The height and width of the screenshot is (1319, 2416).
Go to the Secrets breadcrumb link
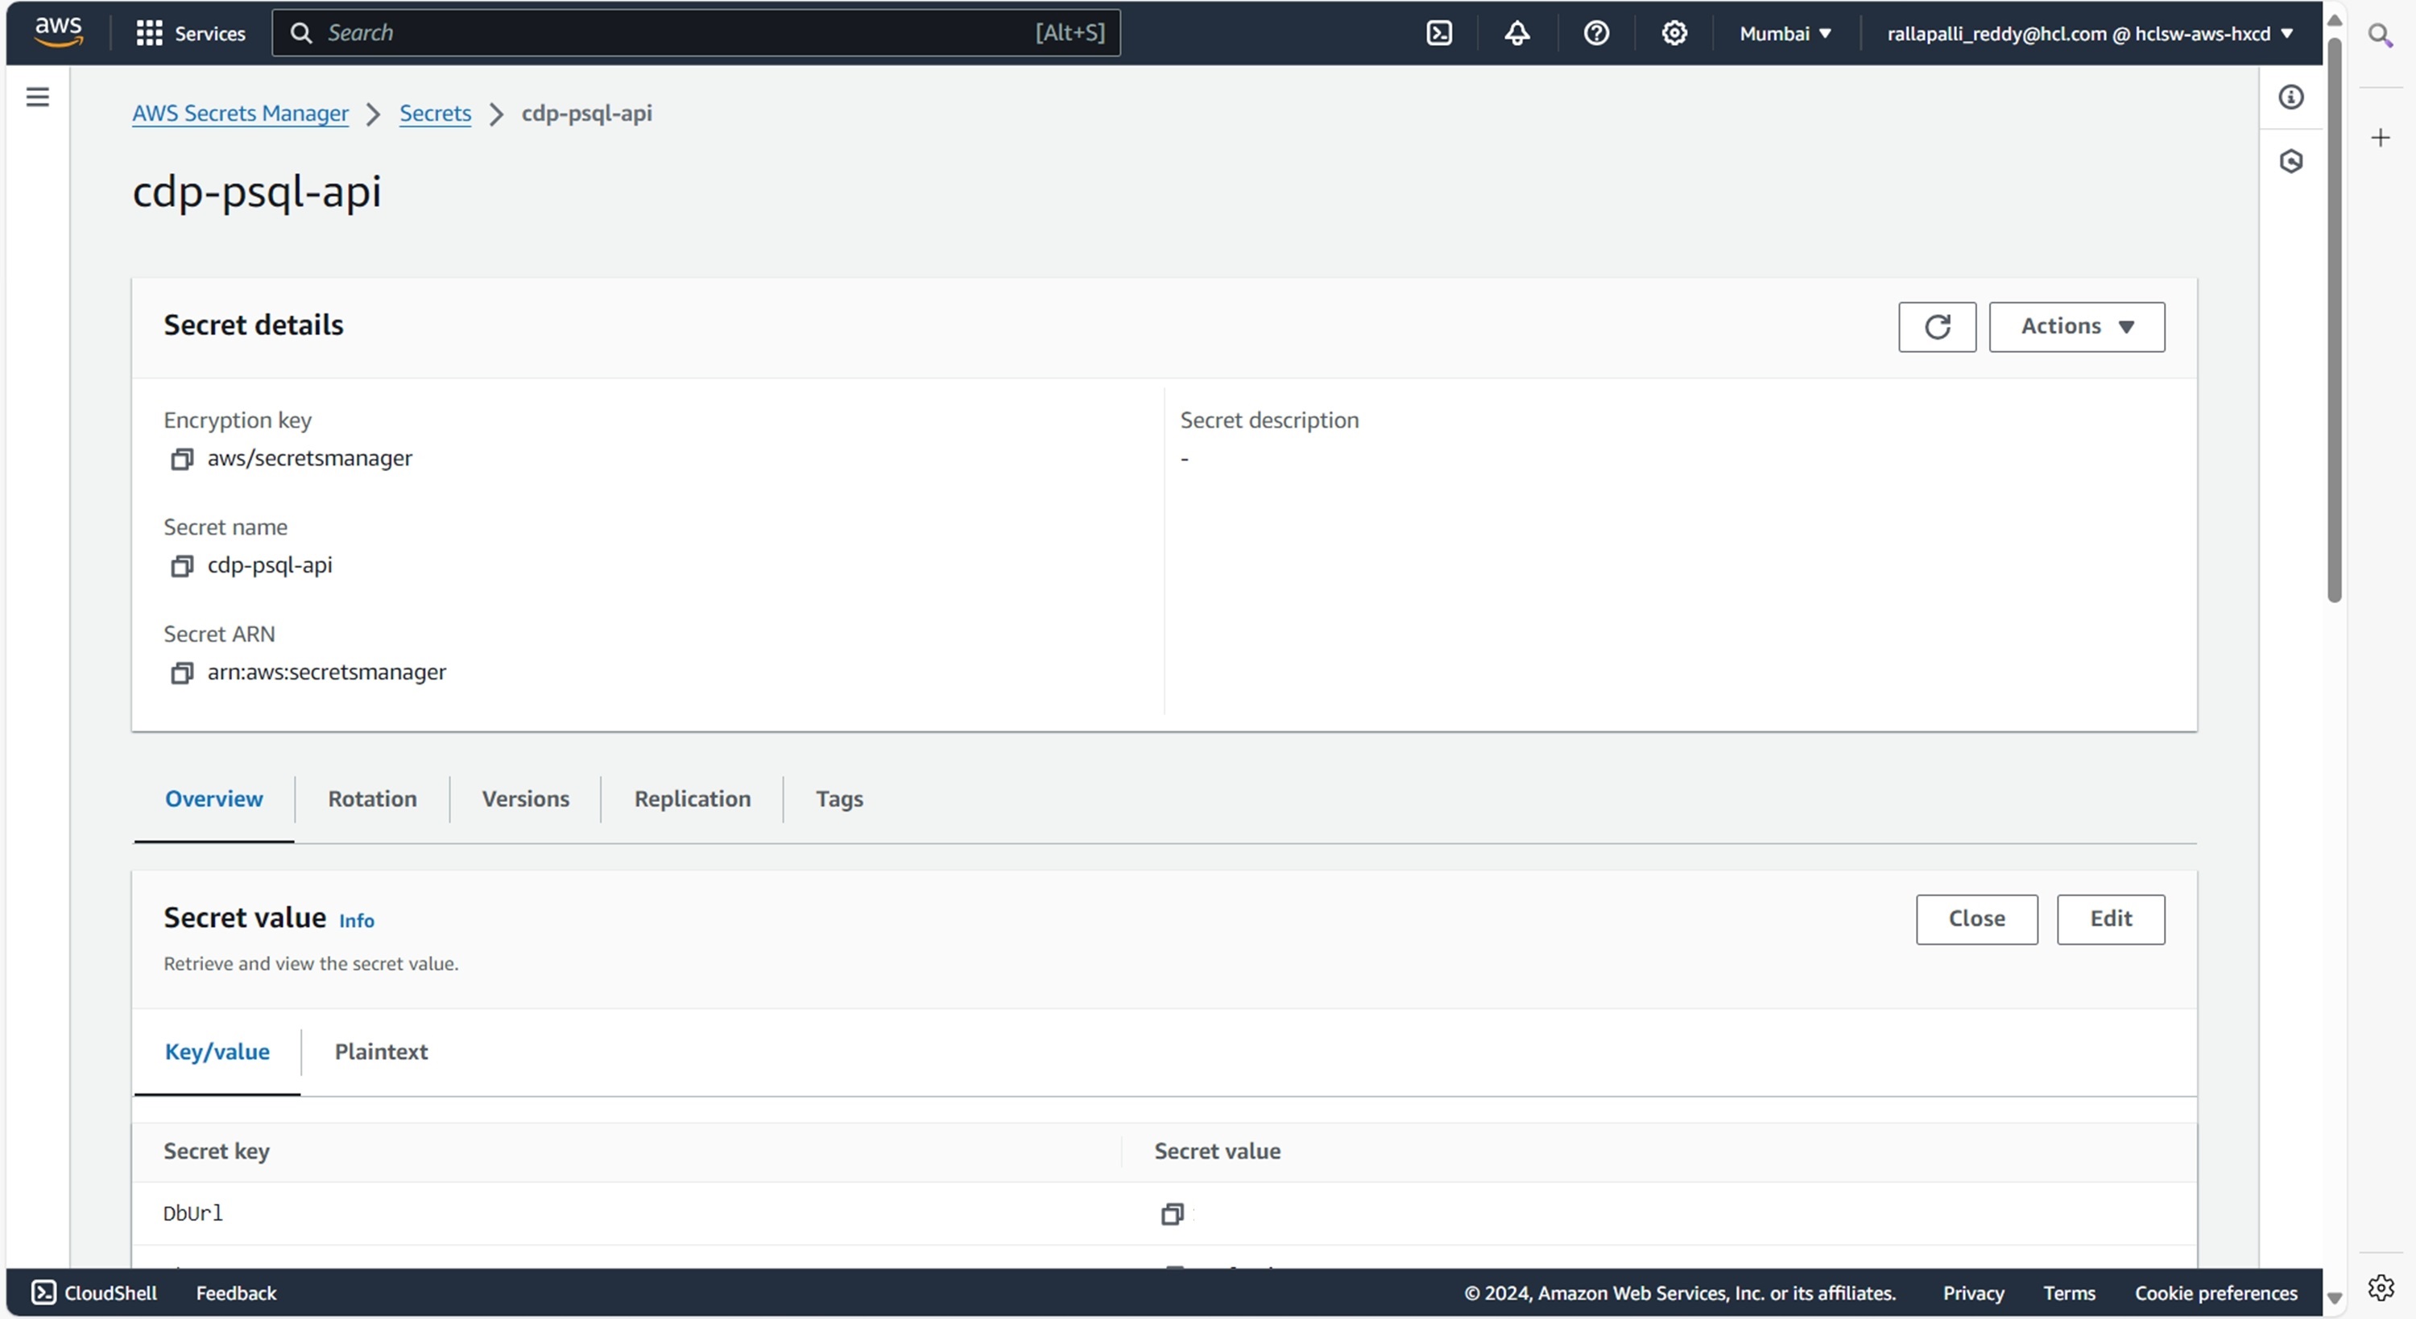point(435,114)
